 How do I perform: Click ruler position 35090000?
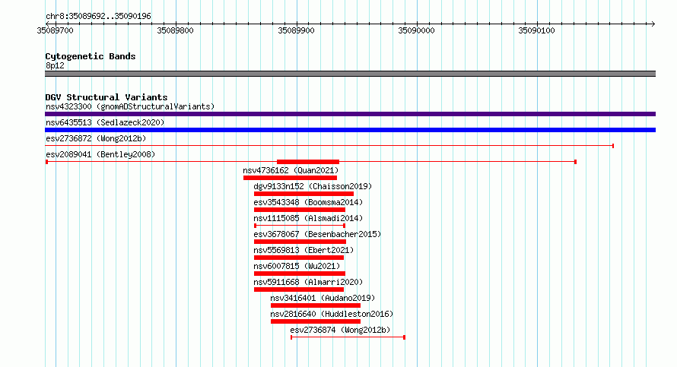click(x=416, y=30)
